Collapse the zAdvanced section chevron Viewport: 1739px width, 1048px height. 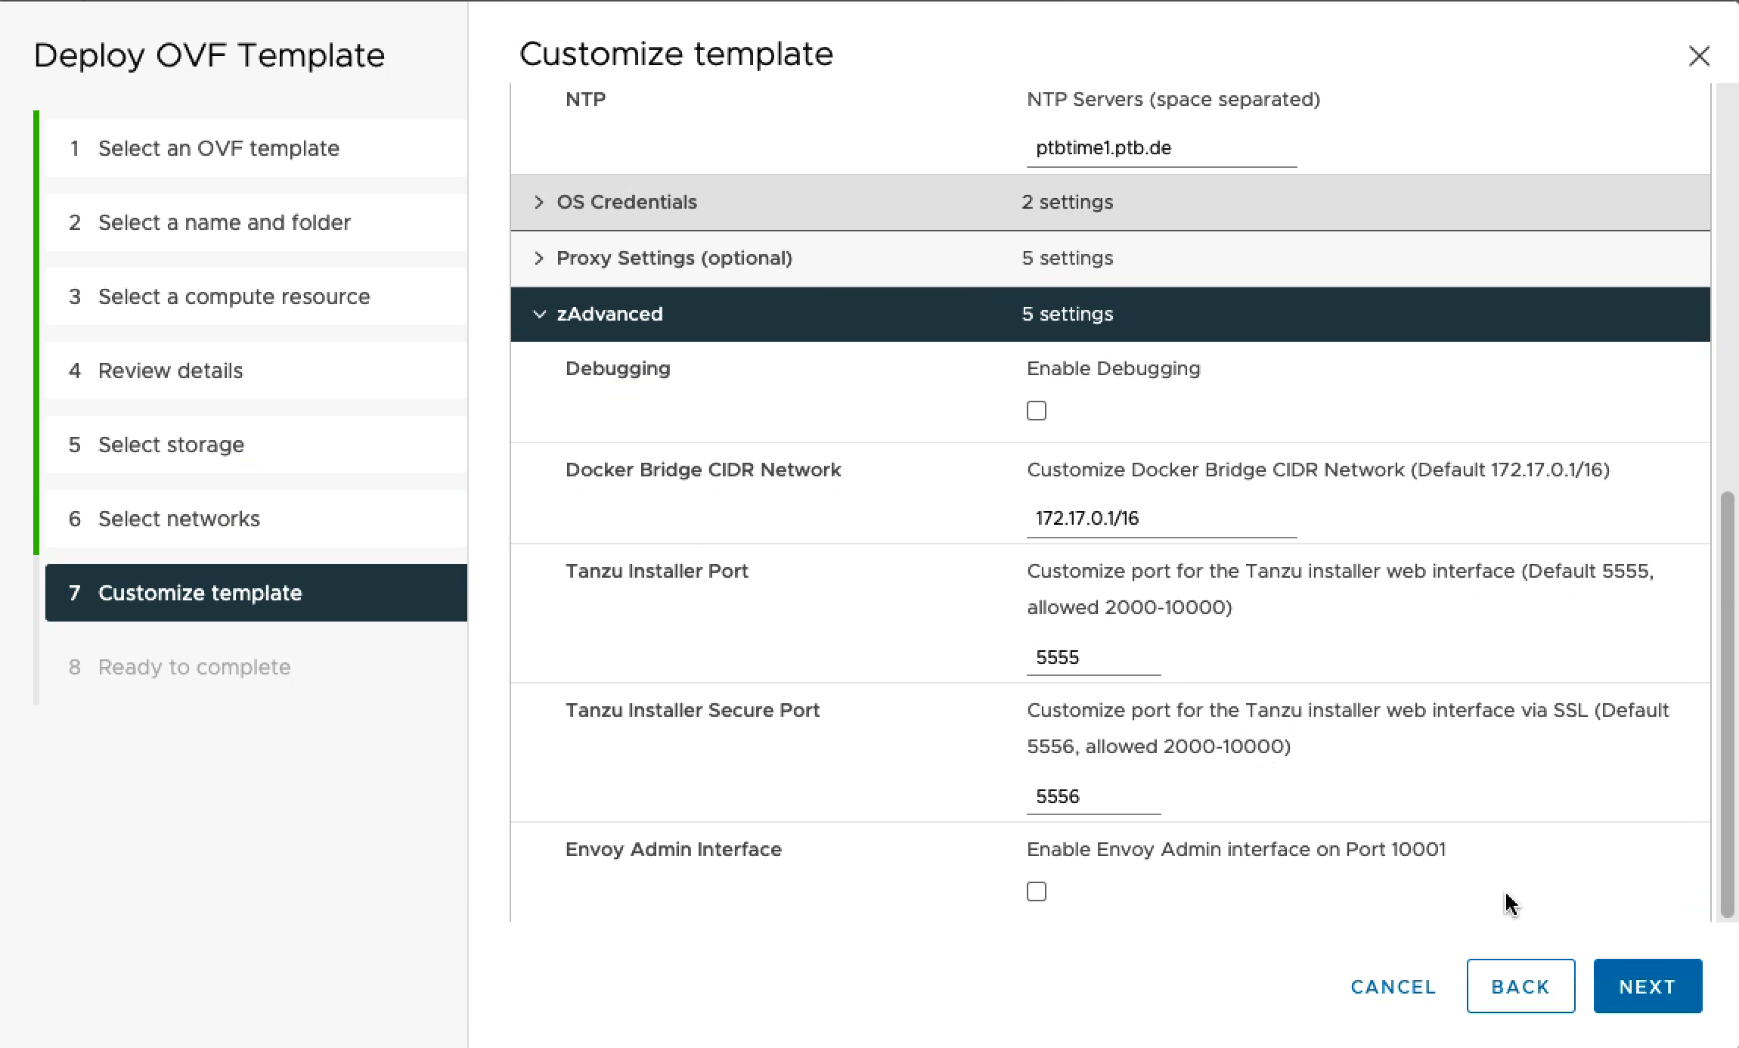(x=538, y=314)
